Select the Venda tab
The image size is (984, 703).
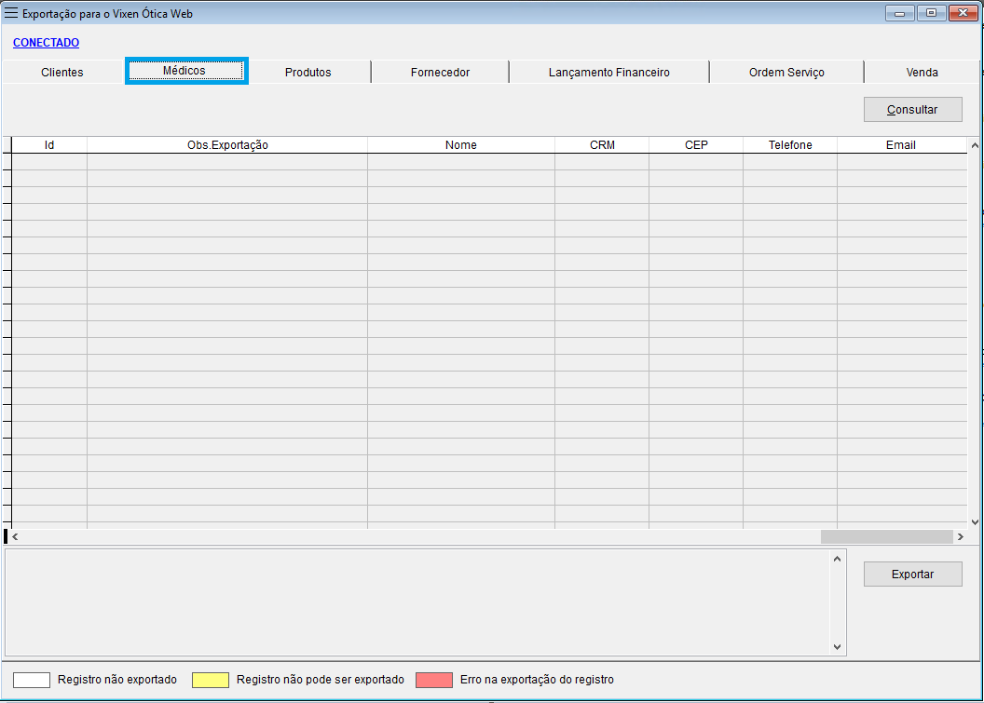tap(922, 73)
